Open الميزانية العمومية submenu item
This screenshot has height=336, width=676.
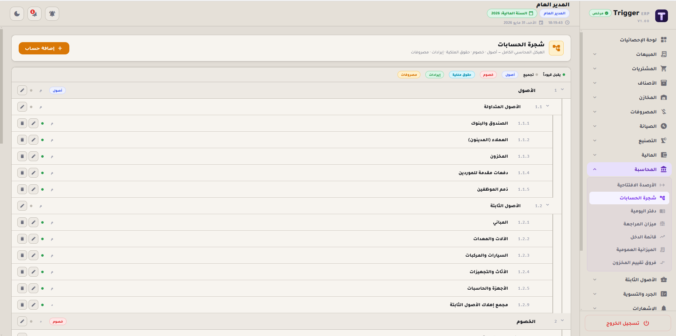[x=629, y=250]
